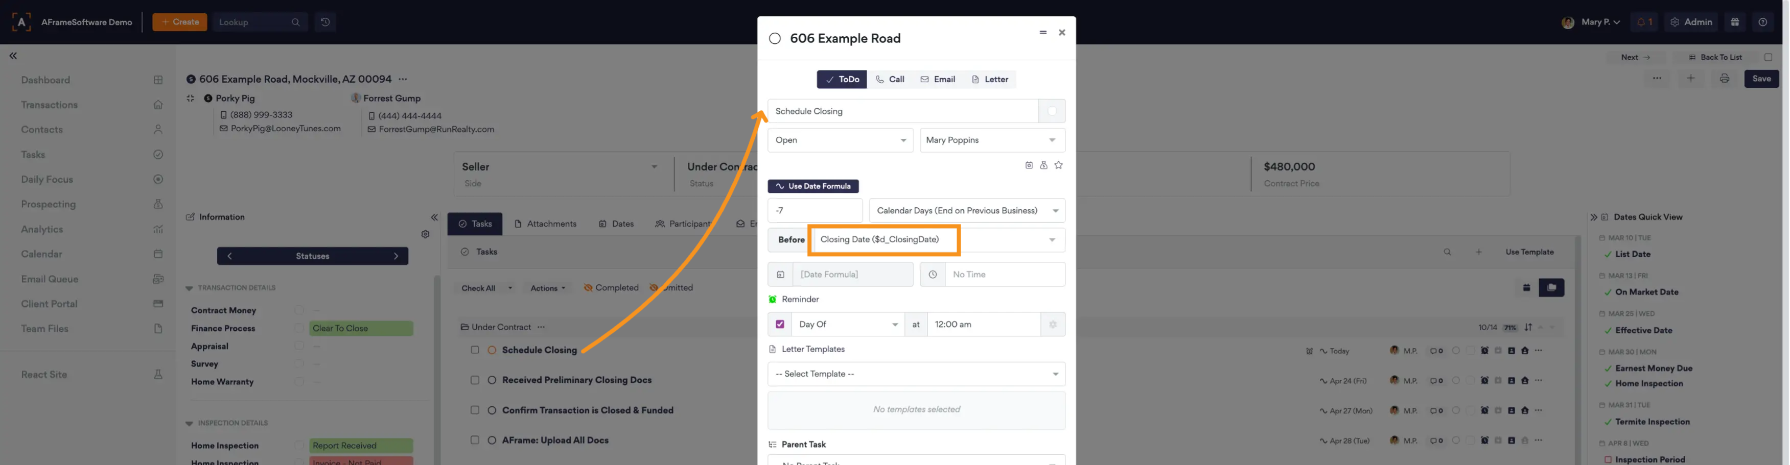Switch to the Dates tab
This screenshot has width=1790, height=465.
(616, 224)
